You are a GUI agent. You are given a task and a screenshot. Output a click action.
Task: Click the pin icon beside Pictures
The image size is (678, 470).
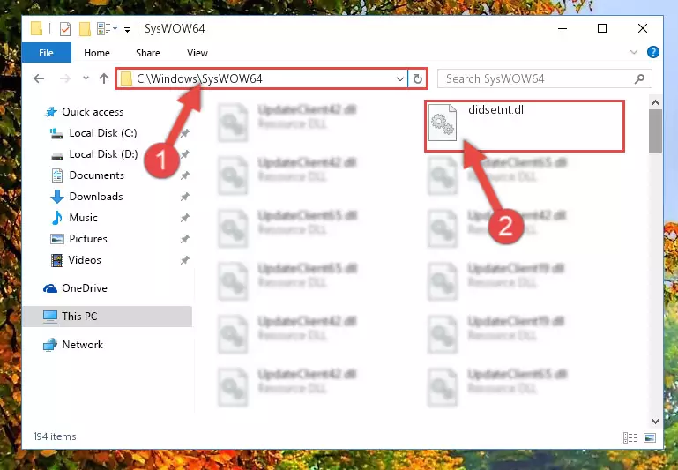[184, 239]
